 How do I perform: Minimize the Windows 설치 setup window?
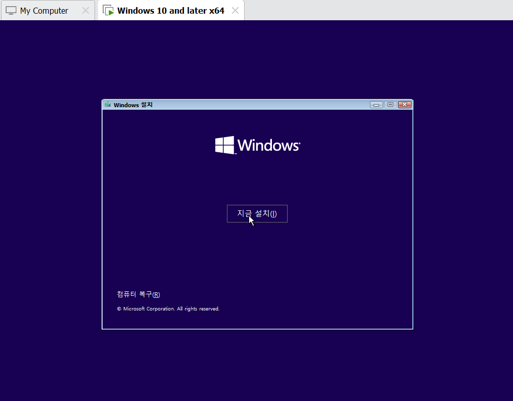point(376,105)
